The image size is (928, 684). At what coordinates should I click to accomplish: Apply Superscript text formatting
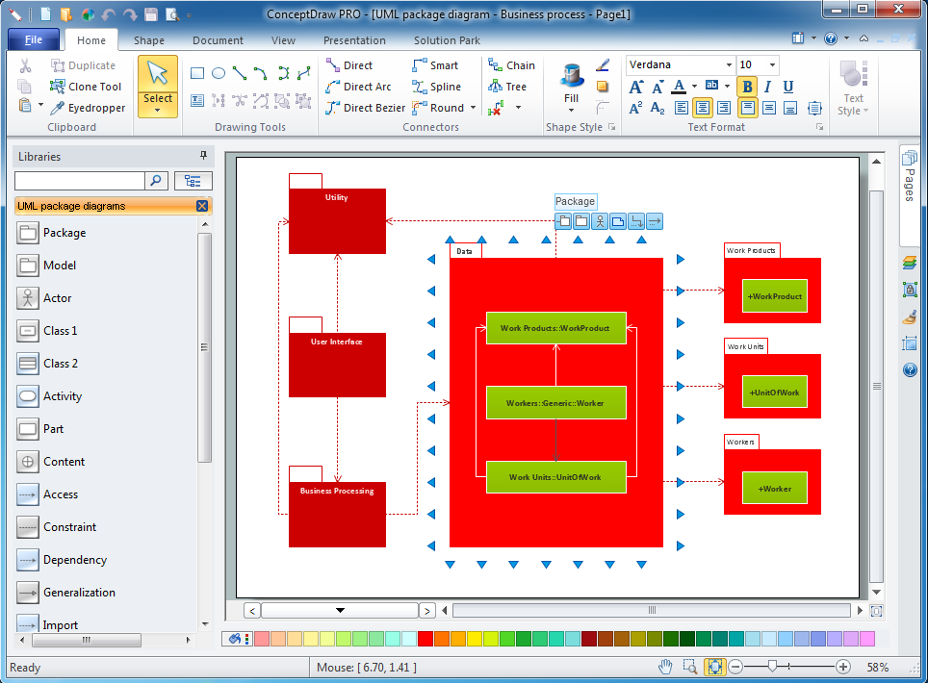pyautogui.click(x=636, y=108)
